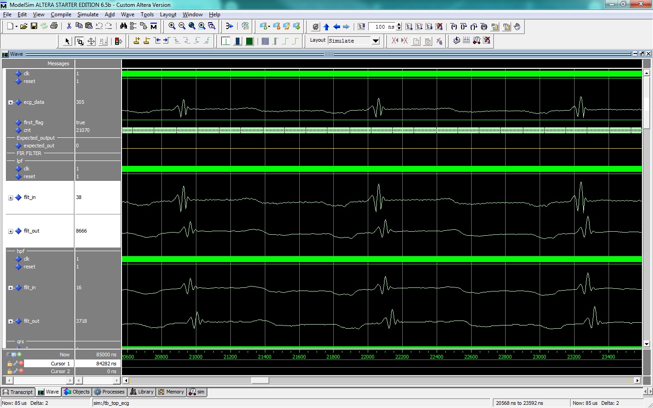653x408 pixels.
Task: Select the Pan Mode tool
Action: pyautogui.click(x=91, y=41)
